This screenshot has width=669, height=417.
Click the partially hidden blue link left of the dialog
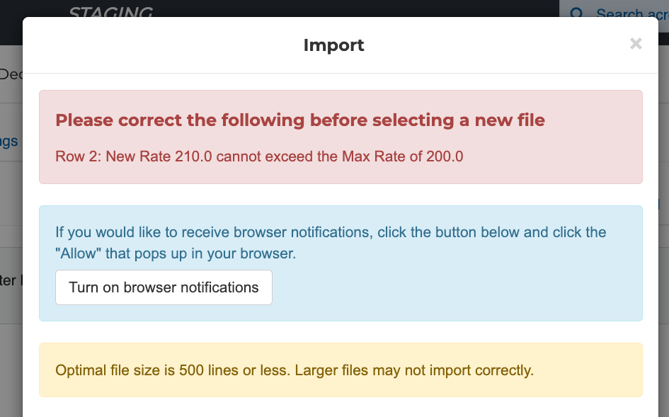click(9, 142)
